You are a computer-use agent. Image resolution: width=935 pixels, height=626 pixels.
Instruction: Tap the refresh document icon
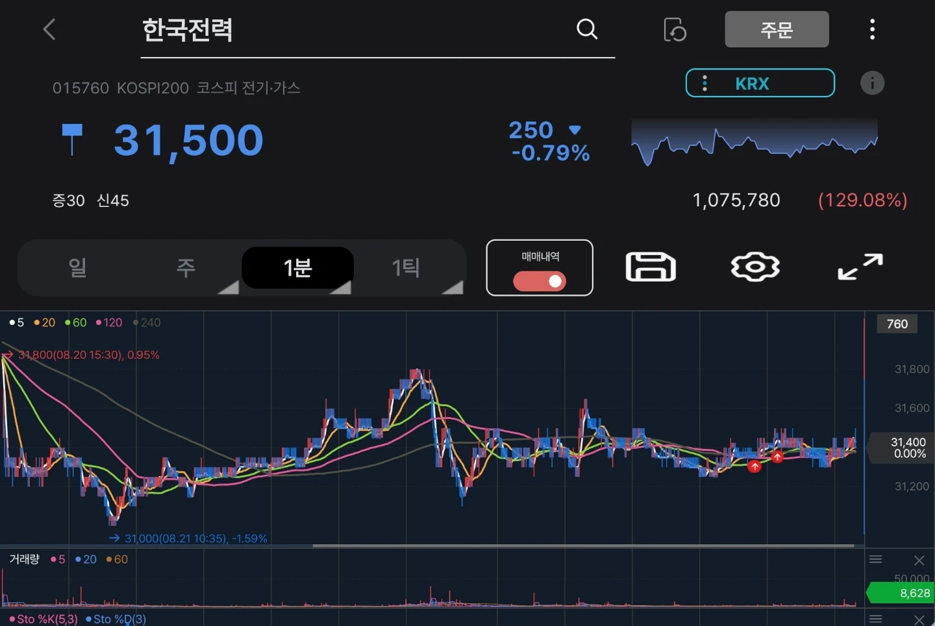pyautogui.click(x=675, y=30)
